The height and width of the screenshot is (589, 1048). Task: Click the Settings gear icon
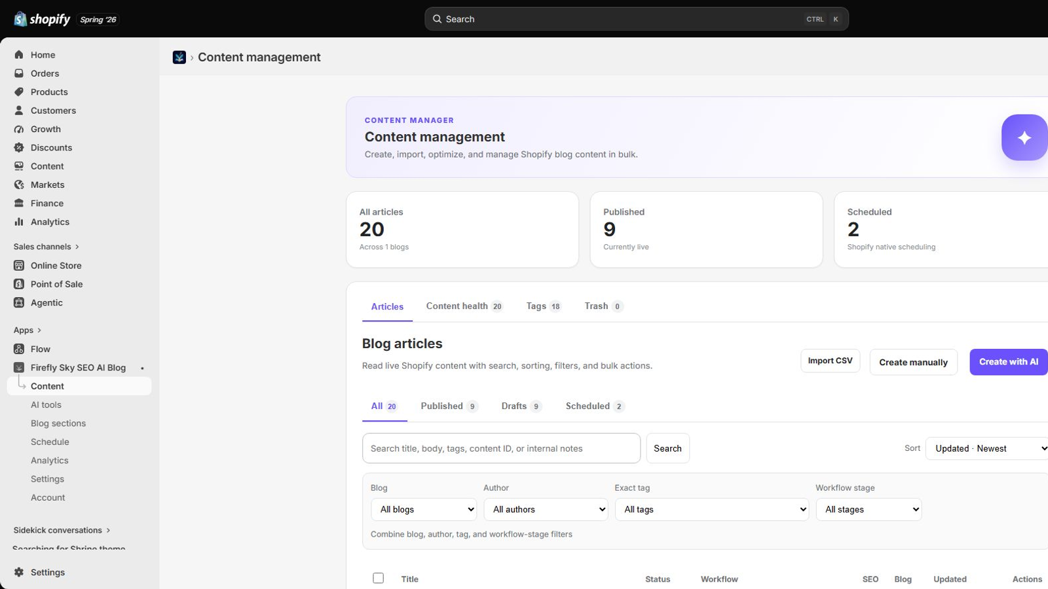tap(19, 572)
